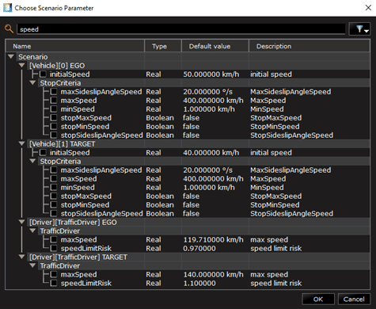Check maxSpeed under Driver TARGET TrafficDriver
Image resolution: width=376 pixels, height=309 pixels.
(x=54, y=274)
